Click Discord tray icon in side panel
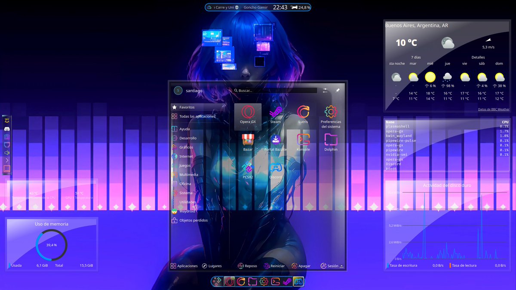 pyautogui.click(x=7, y=129)
